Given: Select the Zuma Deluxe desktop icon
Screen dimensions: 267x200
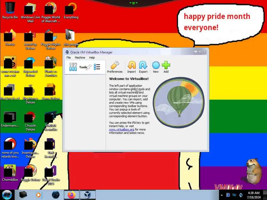Looking at the screenshot, I should 51,92.
